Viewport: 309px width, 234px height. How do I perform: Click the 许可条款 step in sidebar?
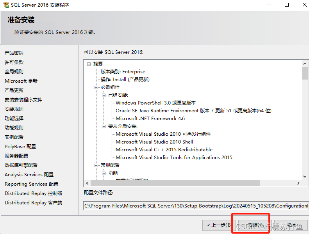click(14, 62)
